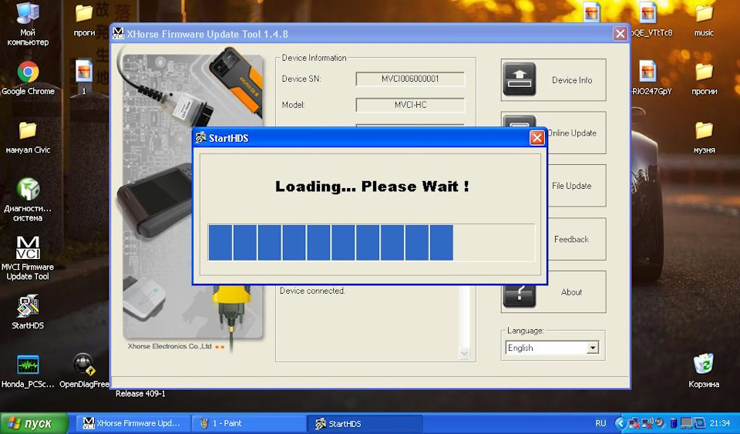
Task: Click the File Update button
Action: tap(571, 185)
